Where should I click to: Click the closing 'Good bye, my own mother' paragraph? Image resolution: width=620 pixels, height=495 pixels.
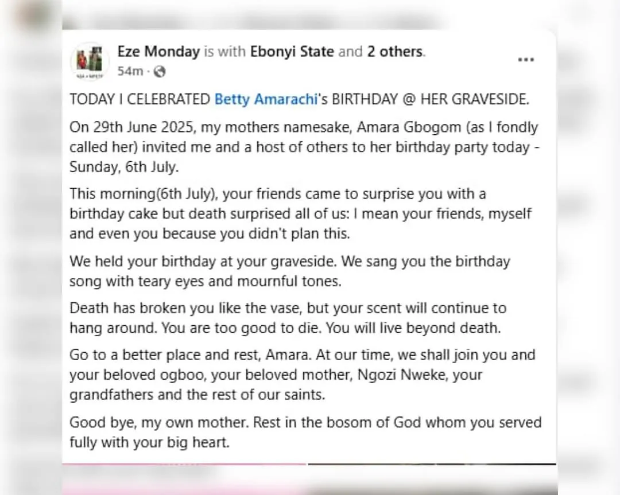tap(305, 432)
